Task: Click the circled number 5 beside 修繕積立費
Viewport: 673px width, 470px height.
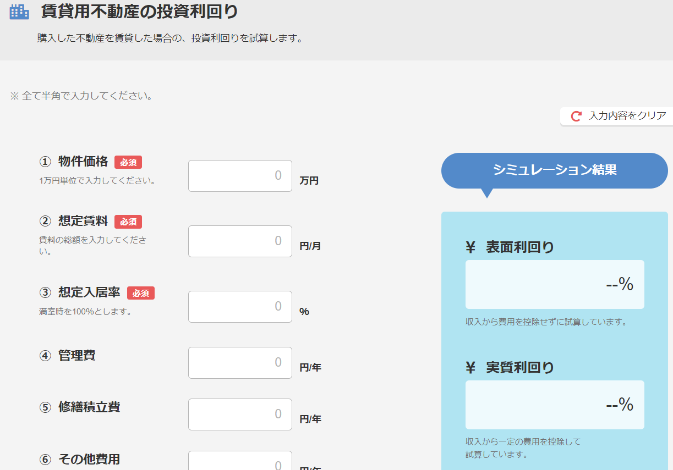Action: tap(45, 407)
